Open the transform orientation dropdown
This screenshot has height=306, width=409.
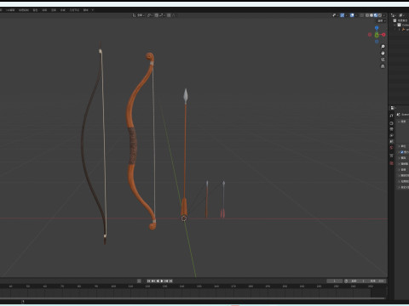click(x=138, y=15)
